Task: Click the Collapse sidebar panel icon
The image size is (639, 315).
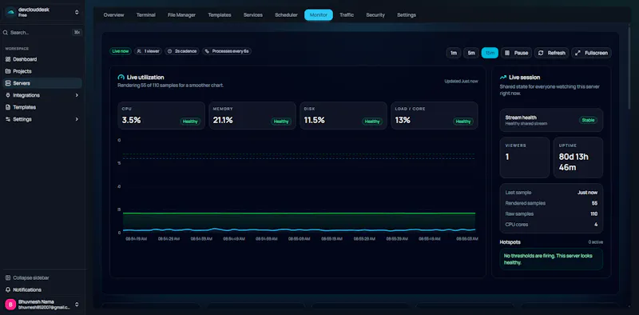Action: coord(8,278)
